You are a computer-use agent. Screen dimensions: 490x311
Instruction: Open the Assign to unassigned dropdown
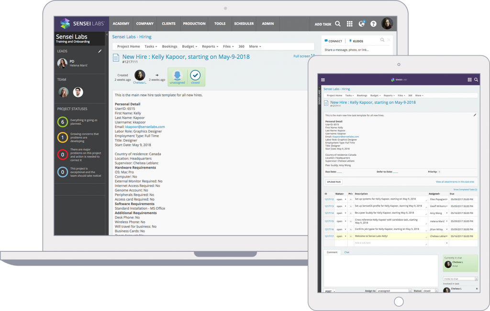pos(394,291)
